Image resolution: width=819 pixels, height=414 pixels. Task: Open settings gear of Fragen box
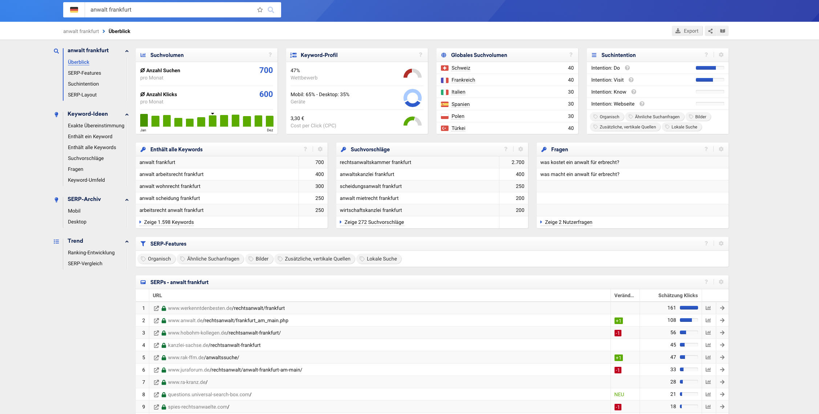(721, 149)
